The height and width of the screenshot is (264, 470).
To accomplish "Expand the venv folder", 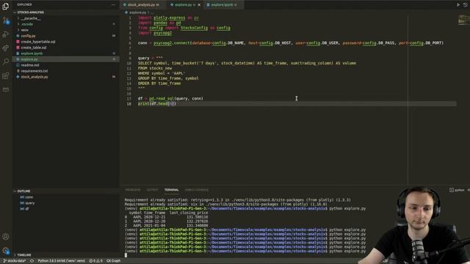I will 65,30.
